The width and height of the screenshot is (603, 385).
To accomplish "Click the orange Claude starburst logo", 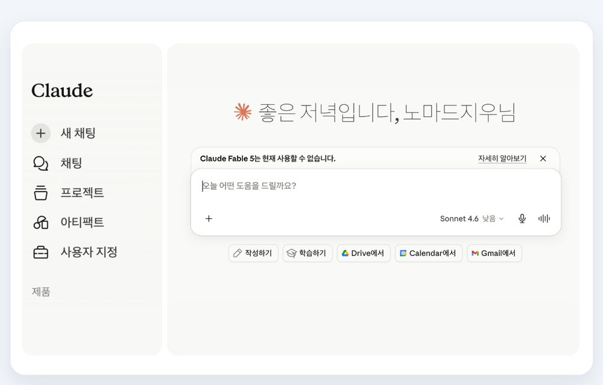I will point(242,112).
